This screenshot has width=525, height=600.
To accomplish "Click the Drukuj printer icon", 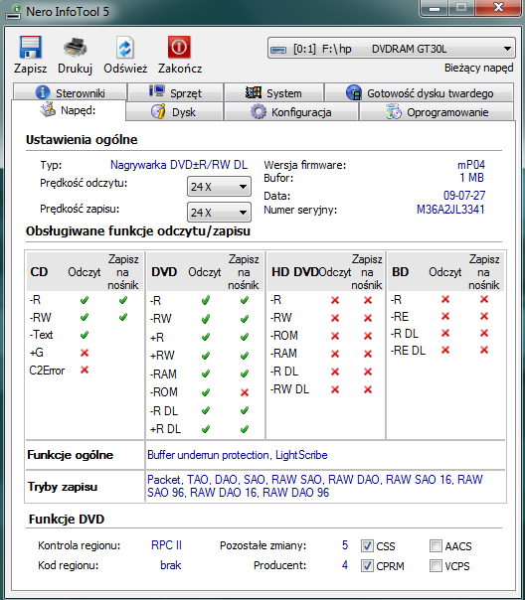I will tap(75, 48).
